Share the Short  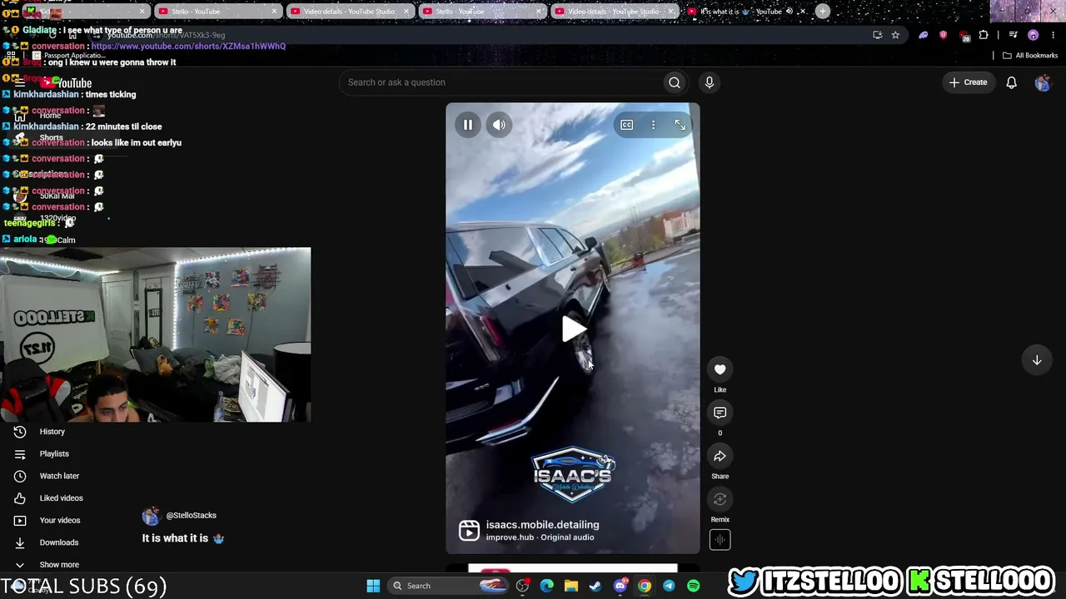[720, 456]
